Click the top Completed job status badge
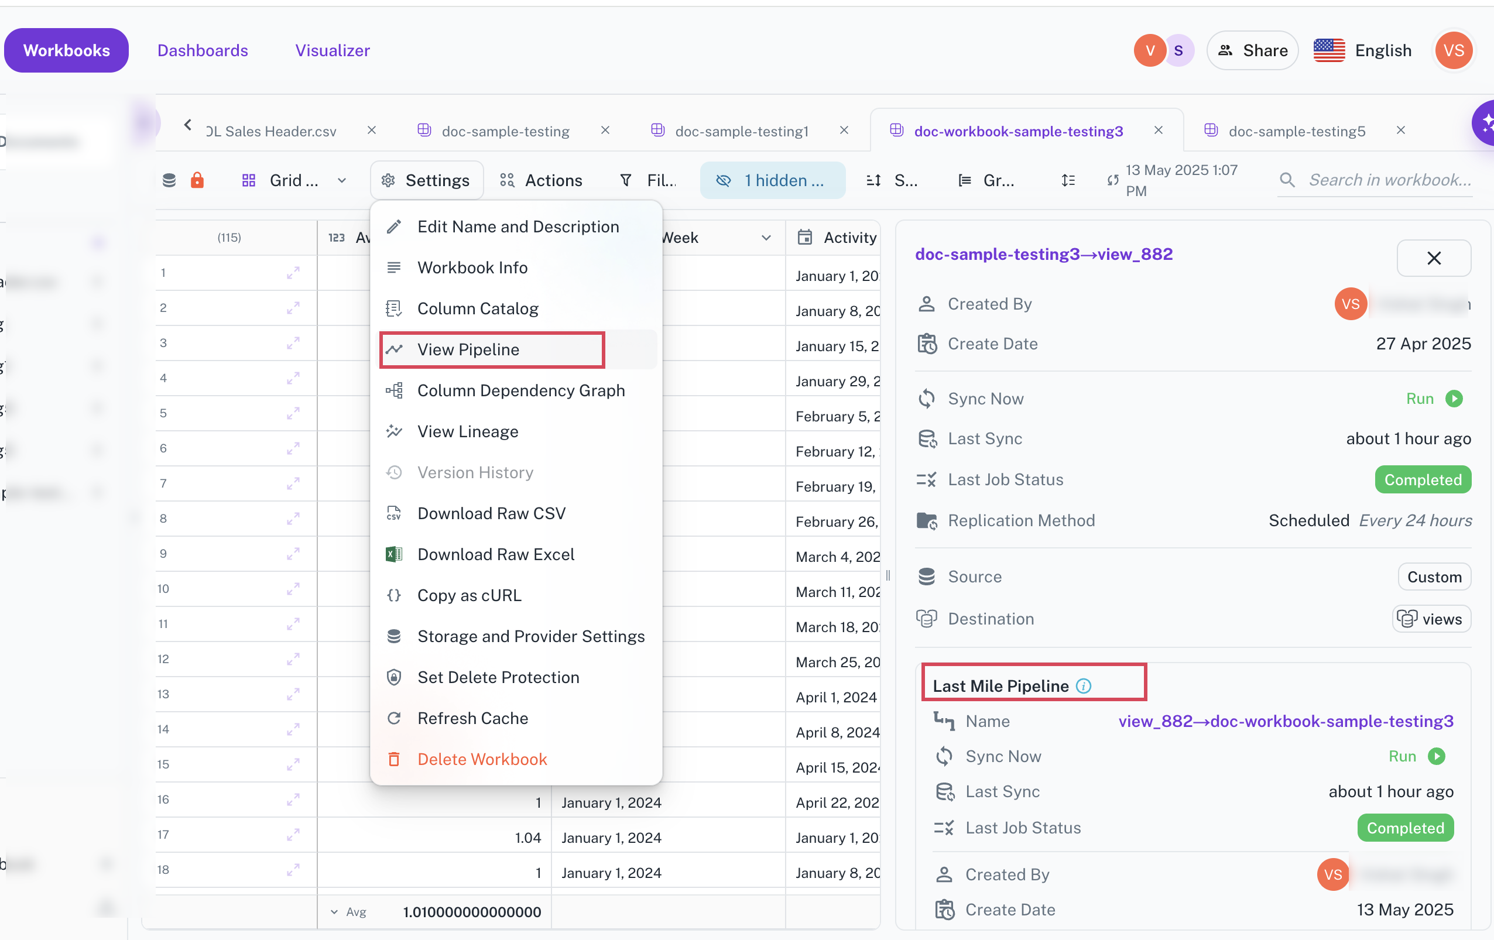This screenshot has width=1494, height=940. pos(1423,479)
